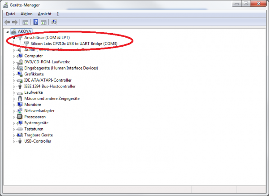Open the Ansicht menu
Image resolution: width=269 pixels, height=196 pixels.
pyautogui.click(x=44, y=14)
